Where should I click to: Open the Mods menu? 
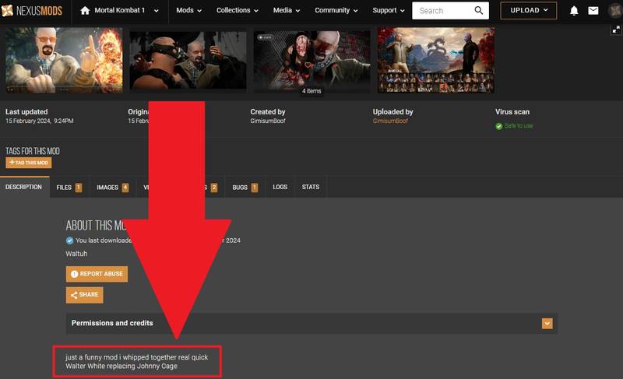(188, 10)
